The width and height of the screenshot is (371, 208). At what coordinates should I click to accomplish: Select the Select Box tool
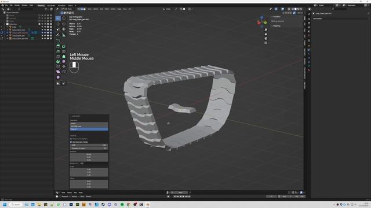(58, 18)
